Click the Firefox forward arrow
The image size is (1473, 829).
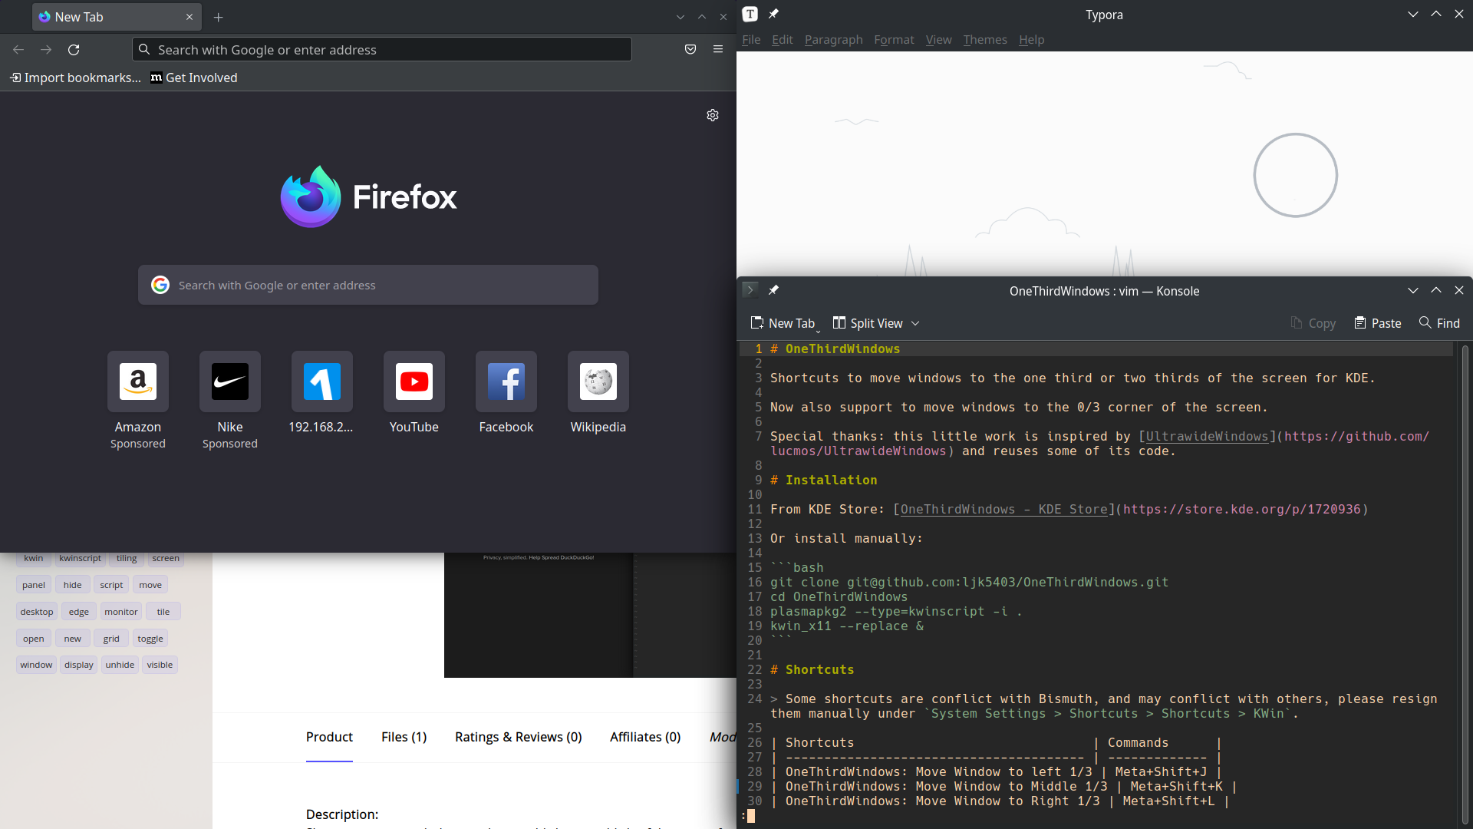[46, 50]
